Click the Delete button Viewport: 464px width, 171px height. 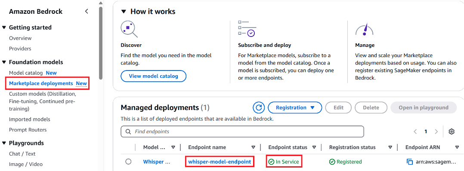pos(371,107)
